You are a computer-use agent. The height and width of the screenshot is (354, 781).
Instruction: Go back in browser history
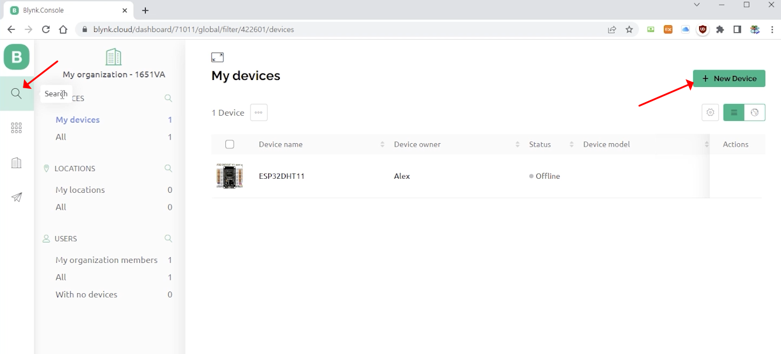[x=11, y=29]
